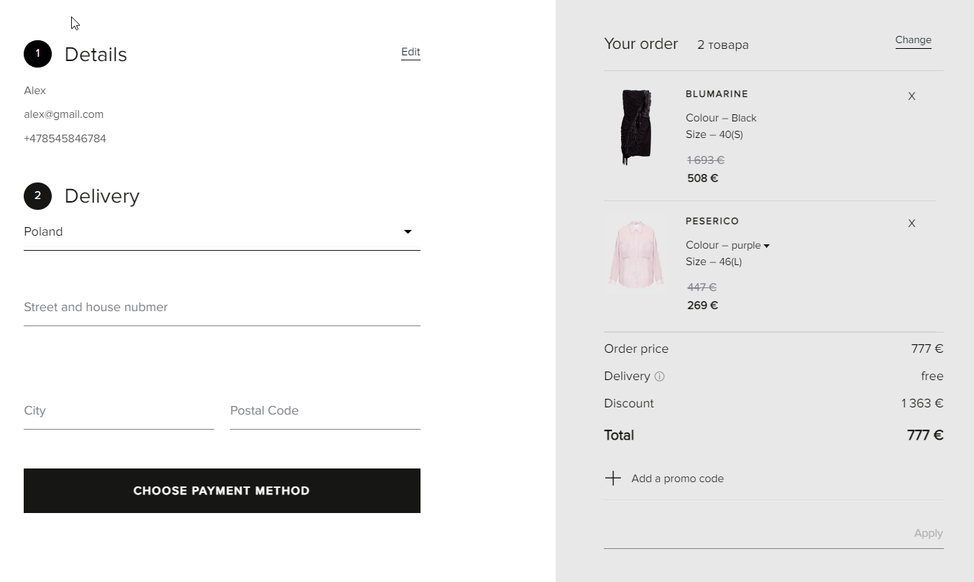Click the step 2 Delivery circle
The height and width of the screenshot is (582, 974).
37,195
